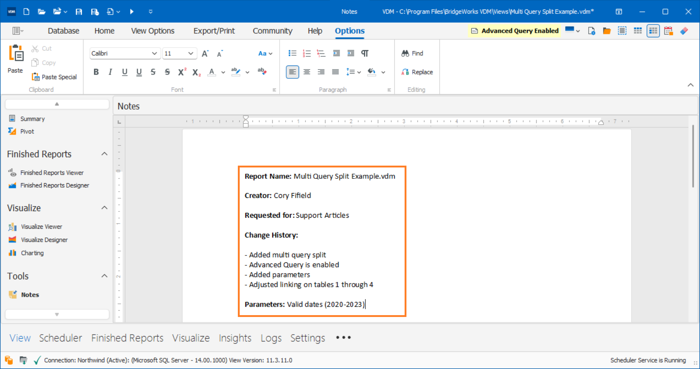Click the New file icon in title bar
The width and height of the screenshot is (700, 369).
(26, 12)
